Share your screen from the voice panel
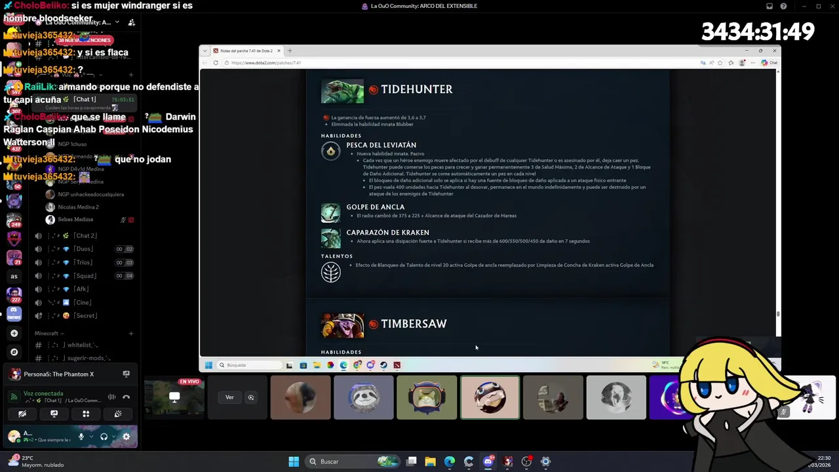This screenshot has width=839, height=472. coord(54,414)
